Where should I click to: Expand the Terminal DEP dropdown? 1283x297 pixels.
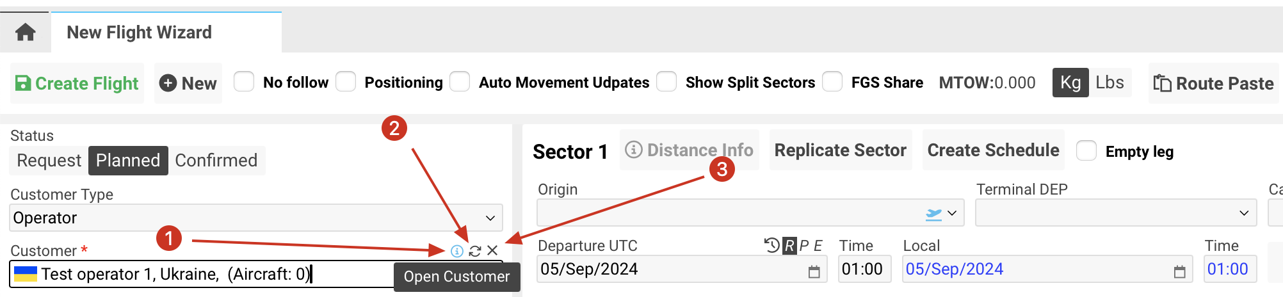click(1243, 213)
